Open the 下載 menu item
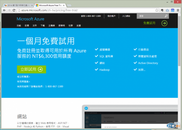182x130 pixels. tap(42, 26)
